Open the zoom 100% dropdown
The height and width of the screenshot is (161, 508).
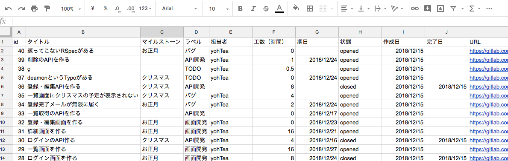point(71,9)
